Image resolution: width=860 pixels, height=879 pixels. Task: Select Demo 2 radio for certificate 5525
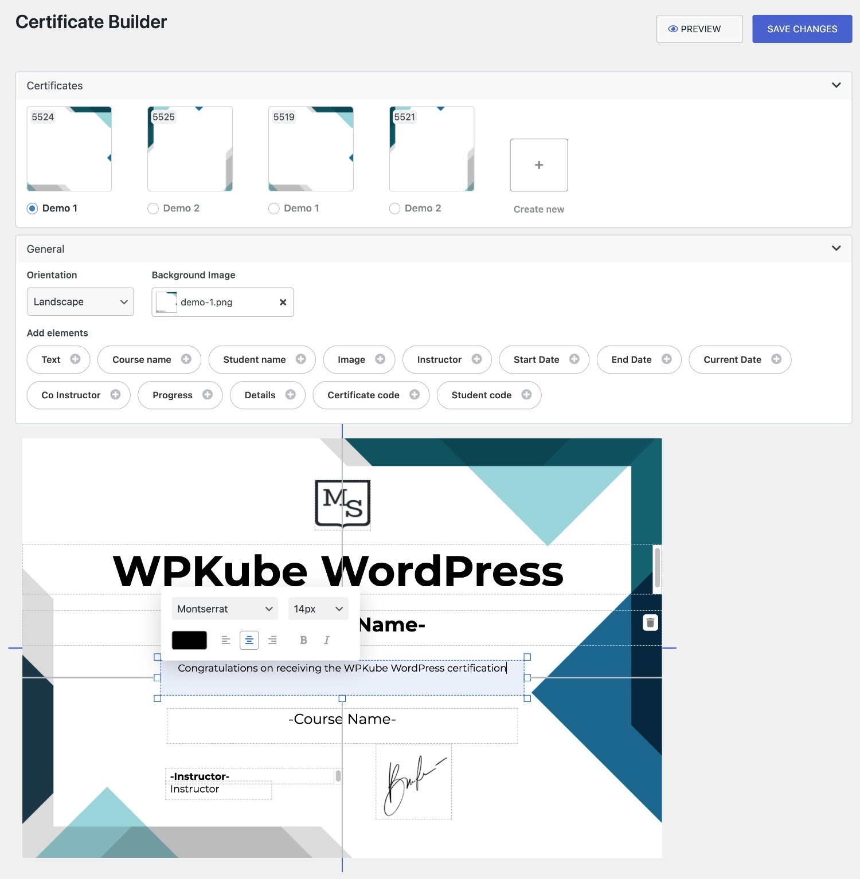[x=153, y=209]
